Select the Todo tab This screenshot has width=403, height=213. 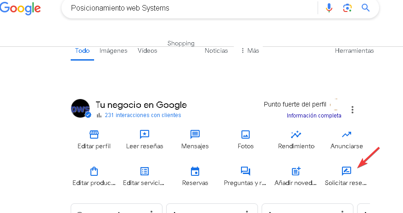[x=82, y=50]
